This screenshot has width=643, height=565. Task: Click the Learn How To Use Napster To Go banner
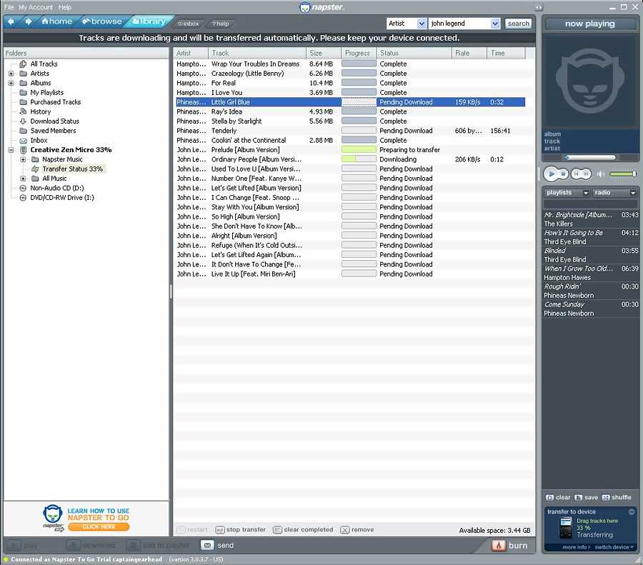point(86,519)
